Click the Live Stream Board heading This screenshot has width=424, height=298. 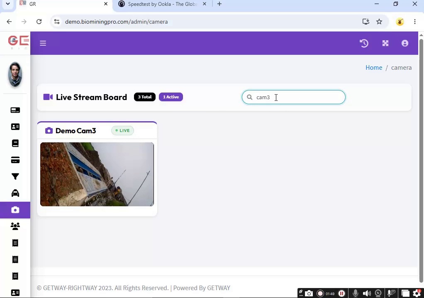[91, 97]
